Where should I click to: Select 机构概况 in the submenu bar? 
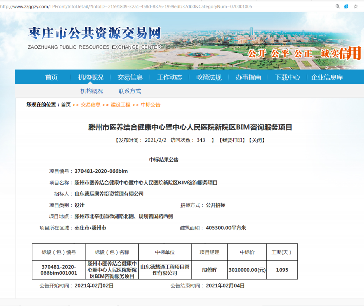pyautogui.click(x=91, y=91)
